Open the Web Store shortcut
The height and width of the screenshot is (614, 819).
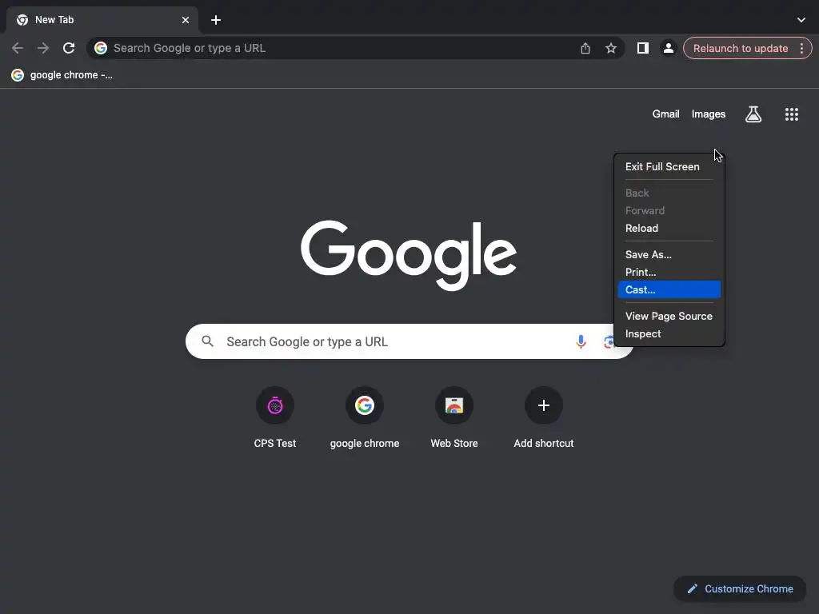[454, 418]
